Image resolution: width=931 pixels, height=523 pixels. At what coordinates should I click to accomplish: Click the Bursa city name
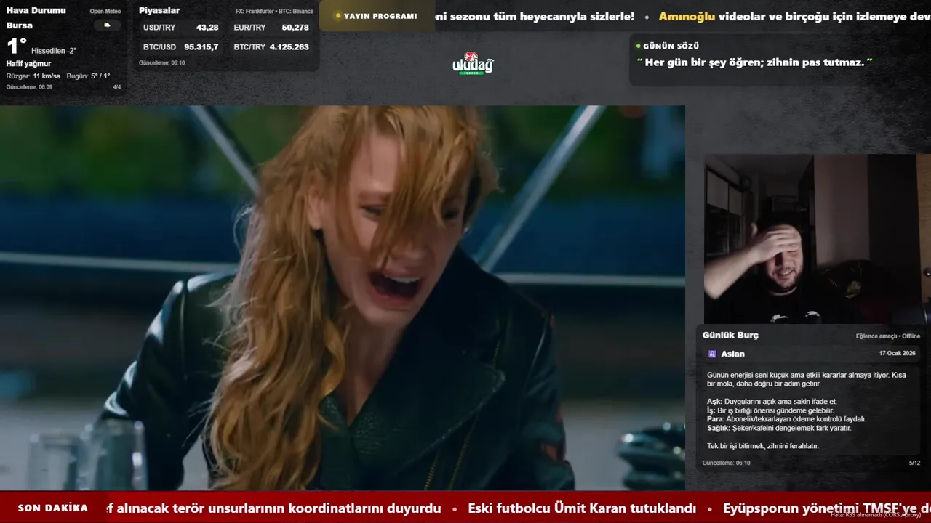[20, 25]
